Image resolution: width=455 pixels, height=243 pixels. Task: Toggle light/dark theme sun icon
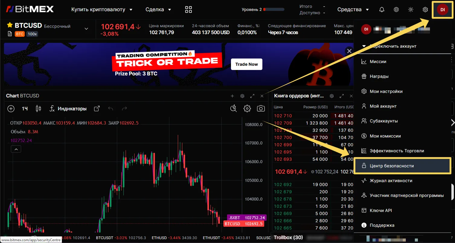[411, 10]
